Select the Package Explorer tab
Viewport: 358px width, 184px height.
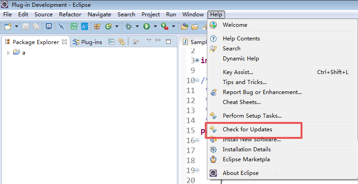pos(35,42)
